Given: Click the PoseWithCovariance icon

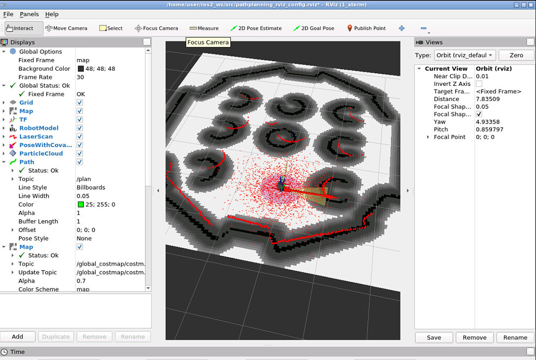Looking at the screenshot, I should (x=13, y=145).
